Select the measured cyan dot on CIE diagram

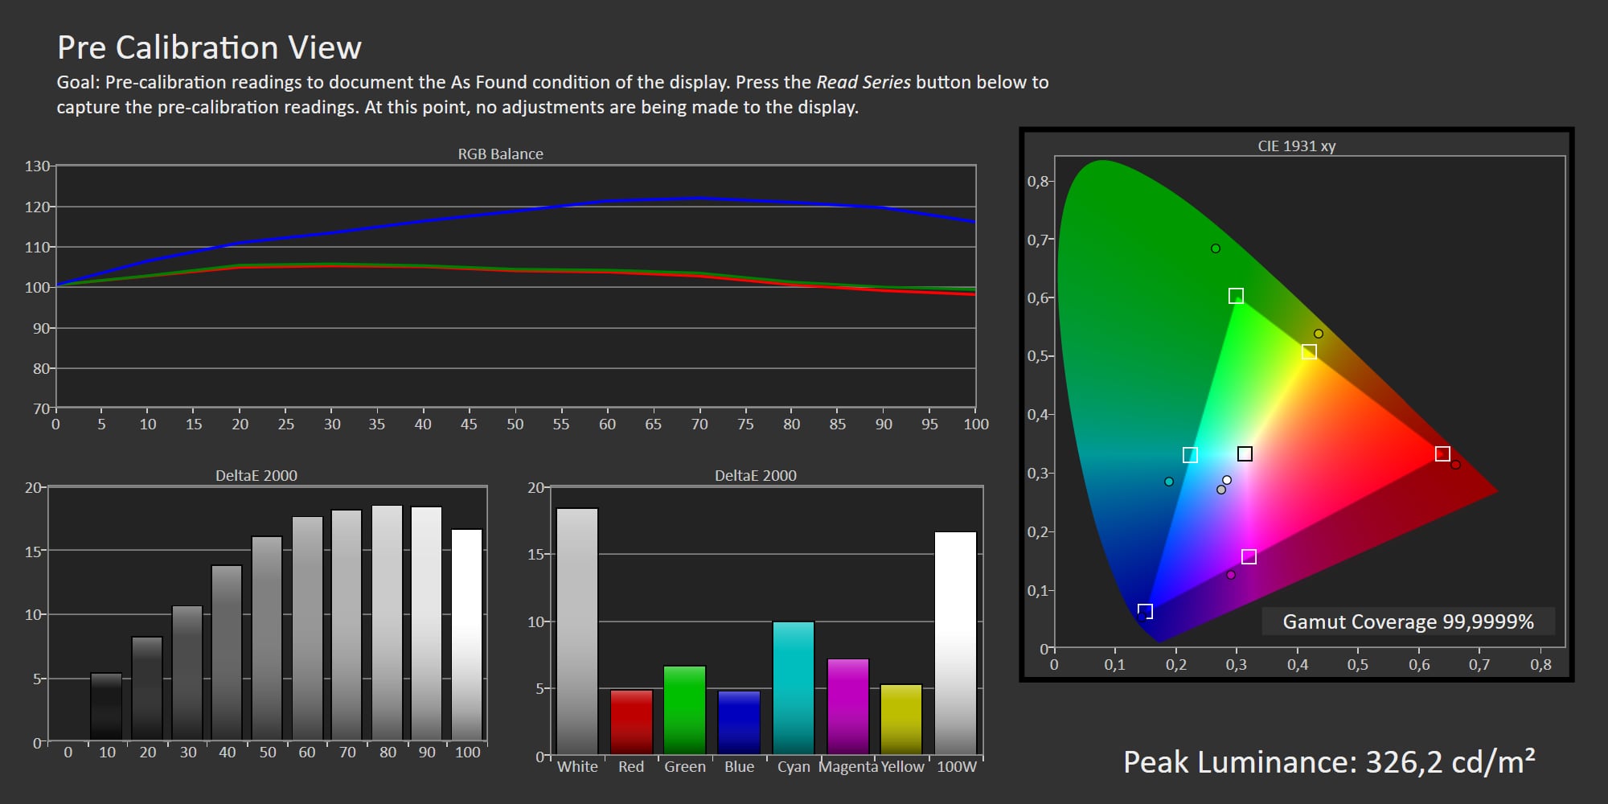(x=1169, y=482)
